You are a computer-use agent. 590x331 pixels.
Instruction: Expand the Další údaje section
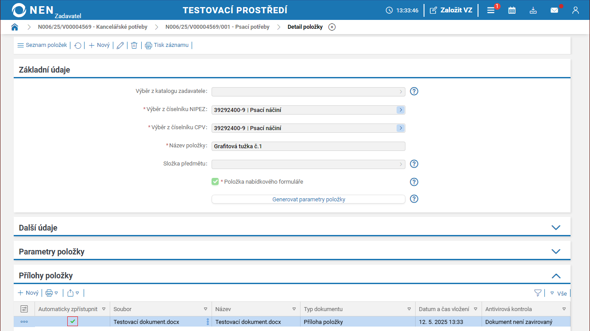[556, 228]
